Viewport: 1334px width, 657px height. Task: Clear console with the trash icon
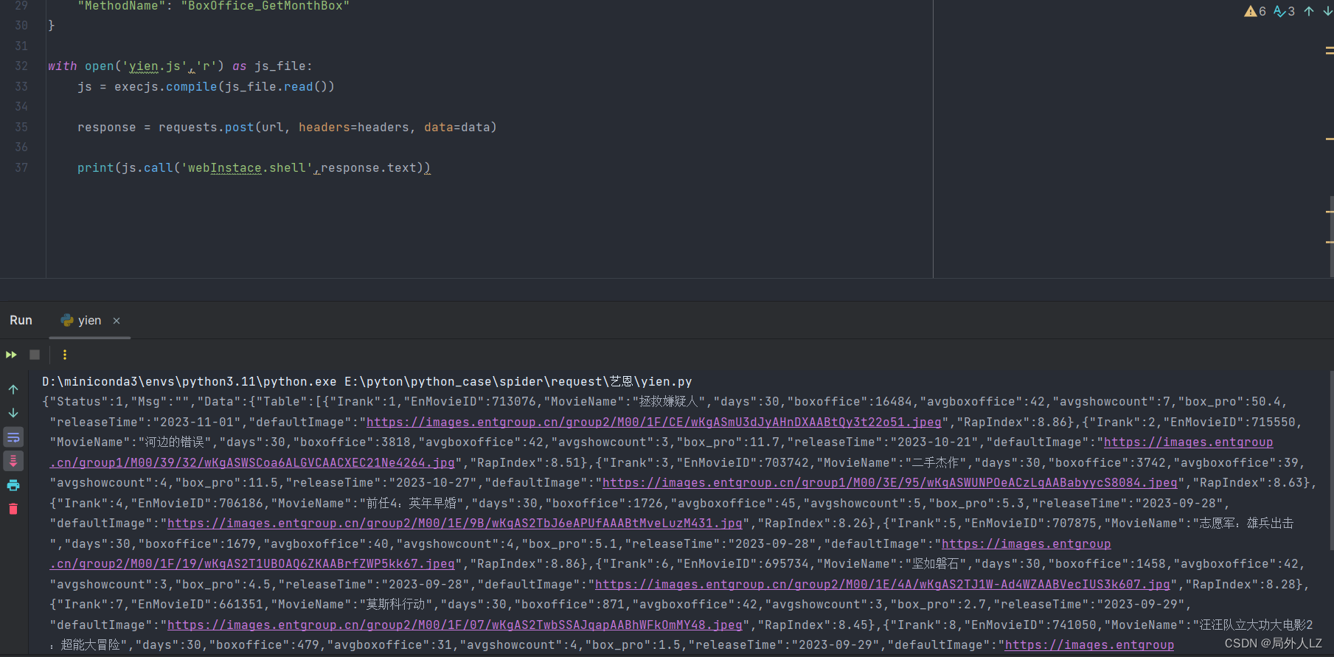pyautogui.click(x=13, y=509)
